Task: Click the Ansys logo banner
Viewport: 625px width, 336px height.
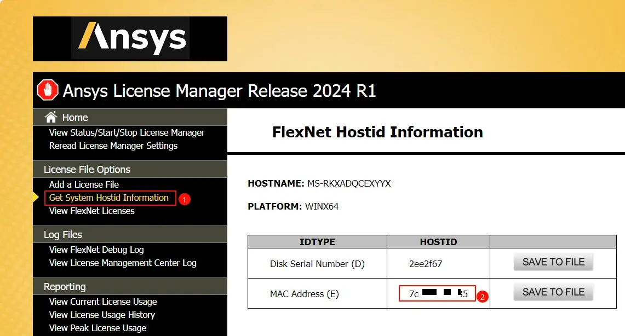Action: point(130,39)
